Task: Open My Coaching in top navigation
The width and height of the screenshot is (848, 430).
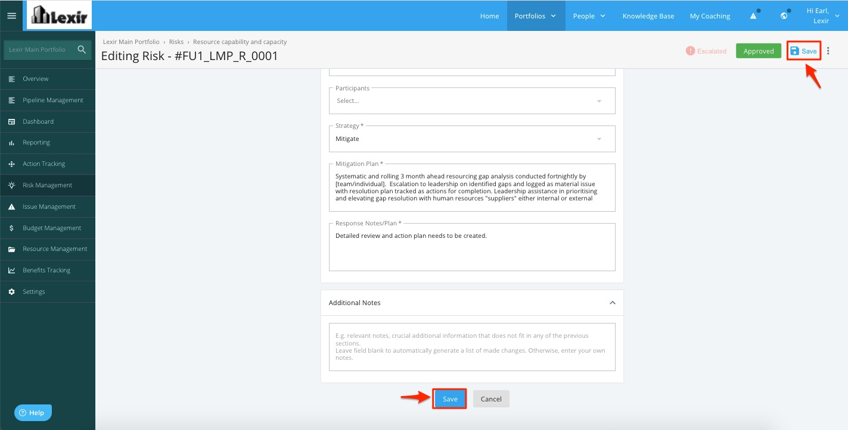Action: coord(710,16)
